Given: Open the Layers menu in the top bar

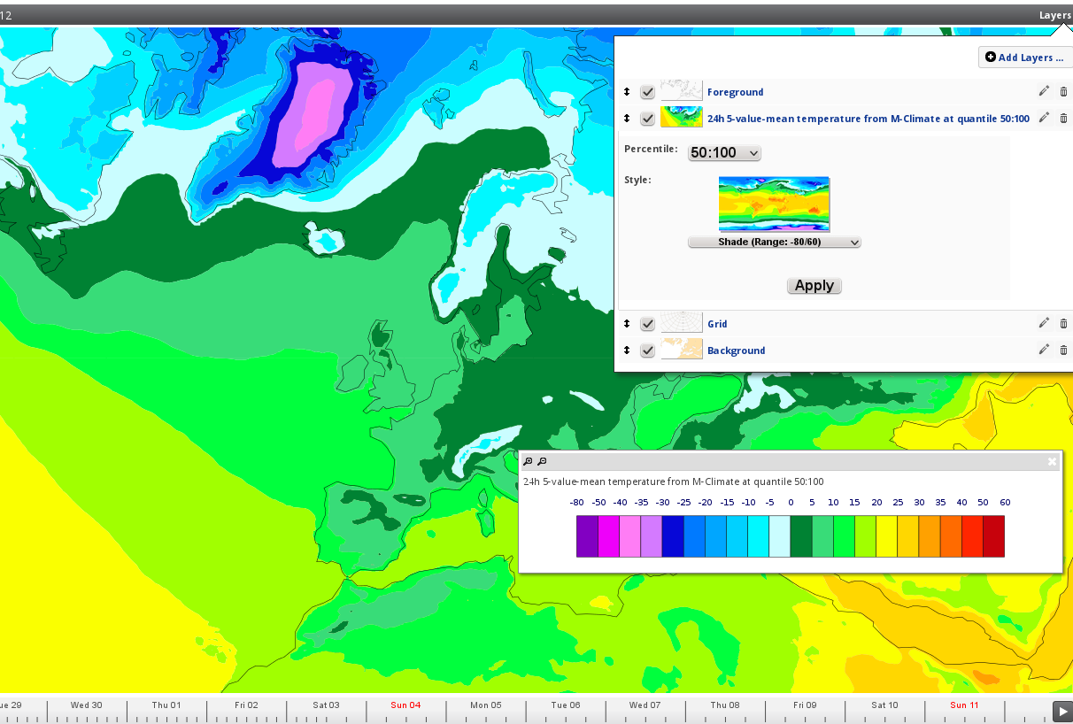Looking at the screenshot, I should coord(1054,15).
